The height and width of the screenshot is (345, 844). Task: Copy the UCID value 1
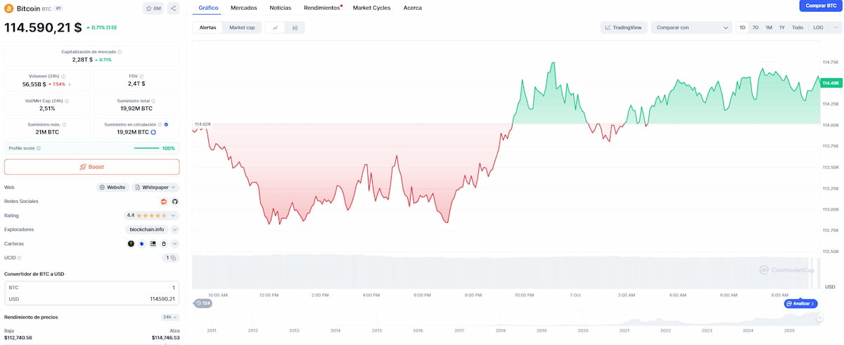[x=173, y=258]
